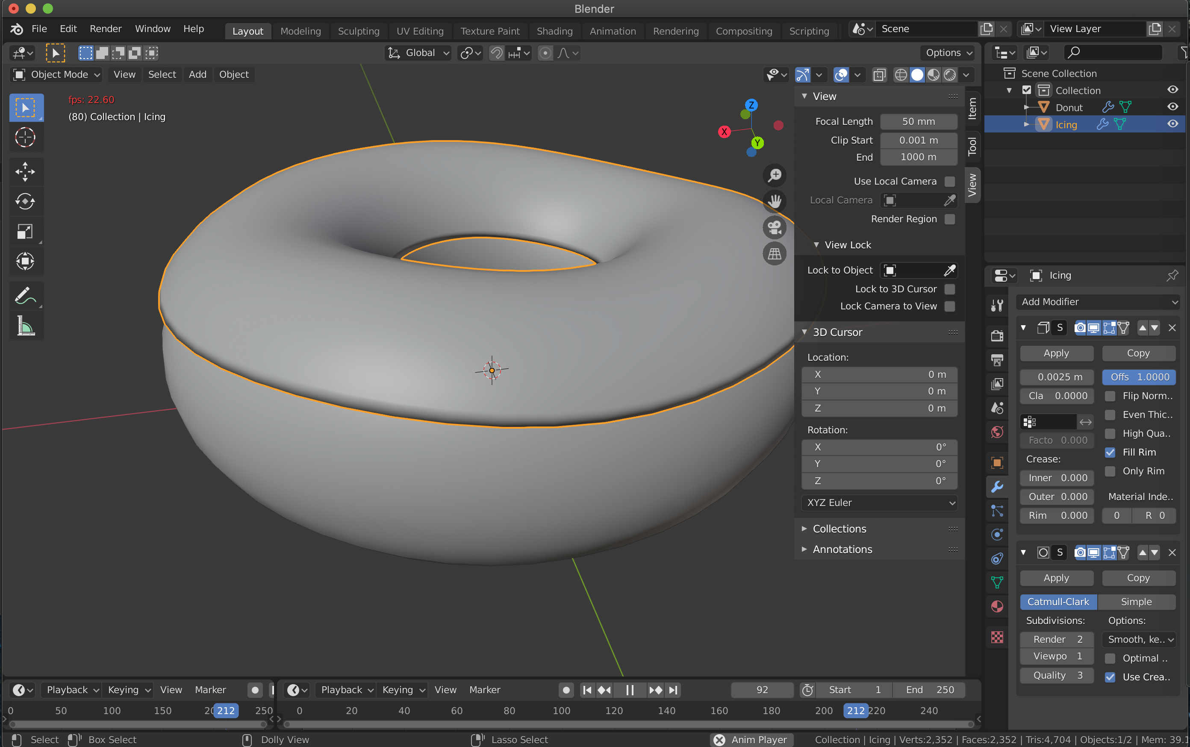Open the Add Modifier dropdown
Image resolution: width=1190 pixels, height=747 pixels.
(1098, 301)
